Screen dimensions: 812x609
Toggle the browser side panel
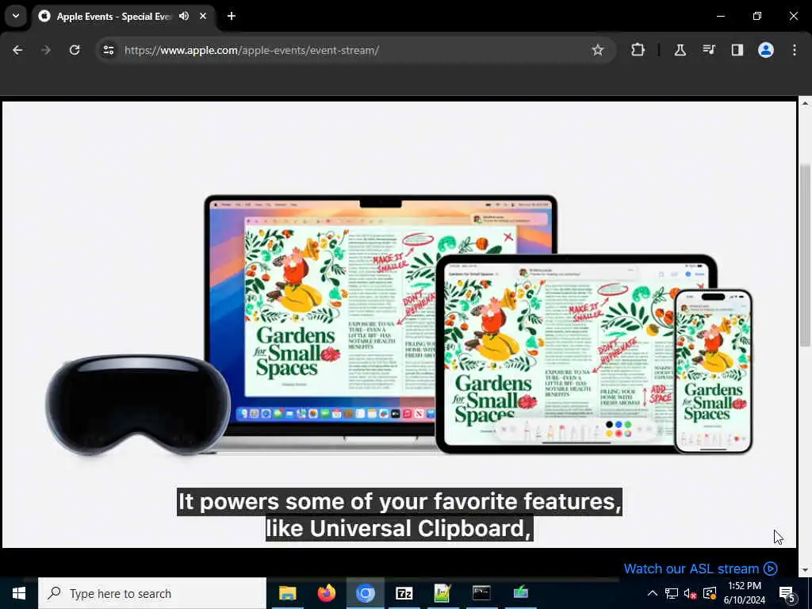tap(737, 50)
